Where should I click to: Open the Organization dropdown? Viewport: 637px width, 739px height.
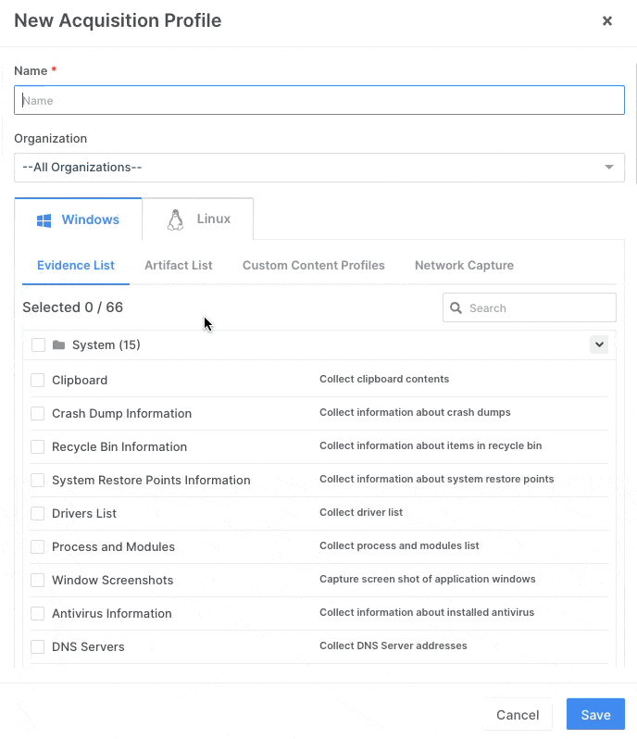point(319,168)
